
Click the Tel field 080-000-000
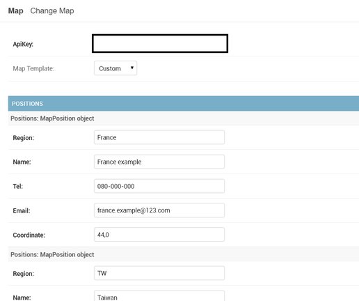(159, 186)
